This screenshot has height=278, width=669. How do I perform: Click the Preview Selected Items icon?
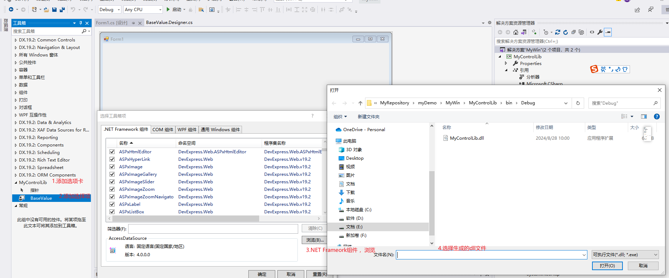point(608,32)
